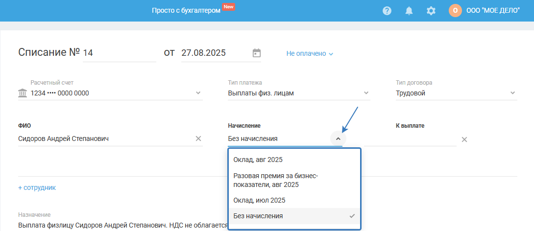The height and width of the screenshot is (231, 534).
Task: Clear the Сидоров Андрей Степанович employee field
Action: tap(198, 139)
